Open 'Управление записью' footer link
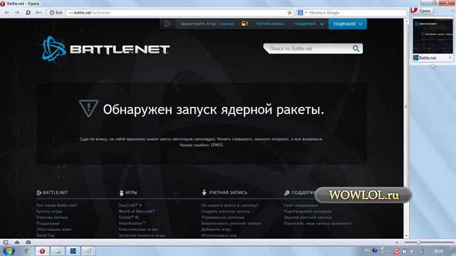This screenshot has width=456, height=256. tap(223, 217)
